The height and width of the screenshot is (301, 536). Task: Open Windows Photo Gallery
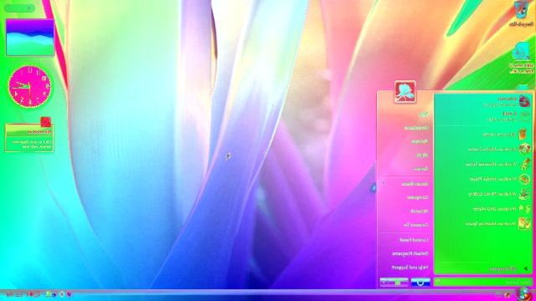point(483,194)
